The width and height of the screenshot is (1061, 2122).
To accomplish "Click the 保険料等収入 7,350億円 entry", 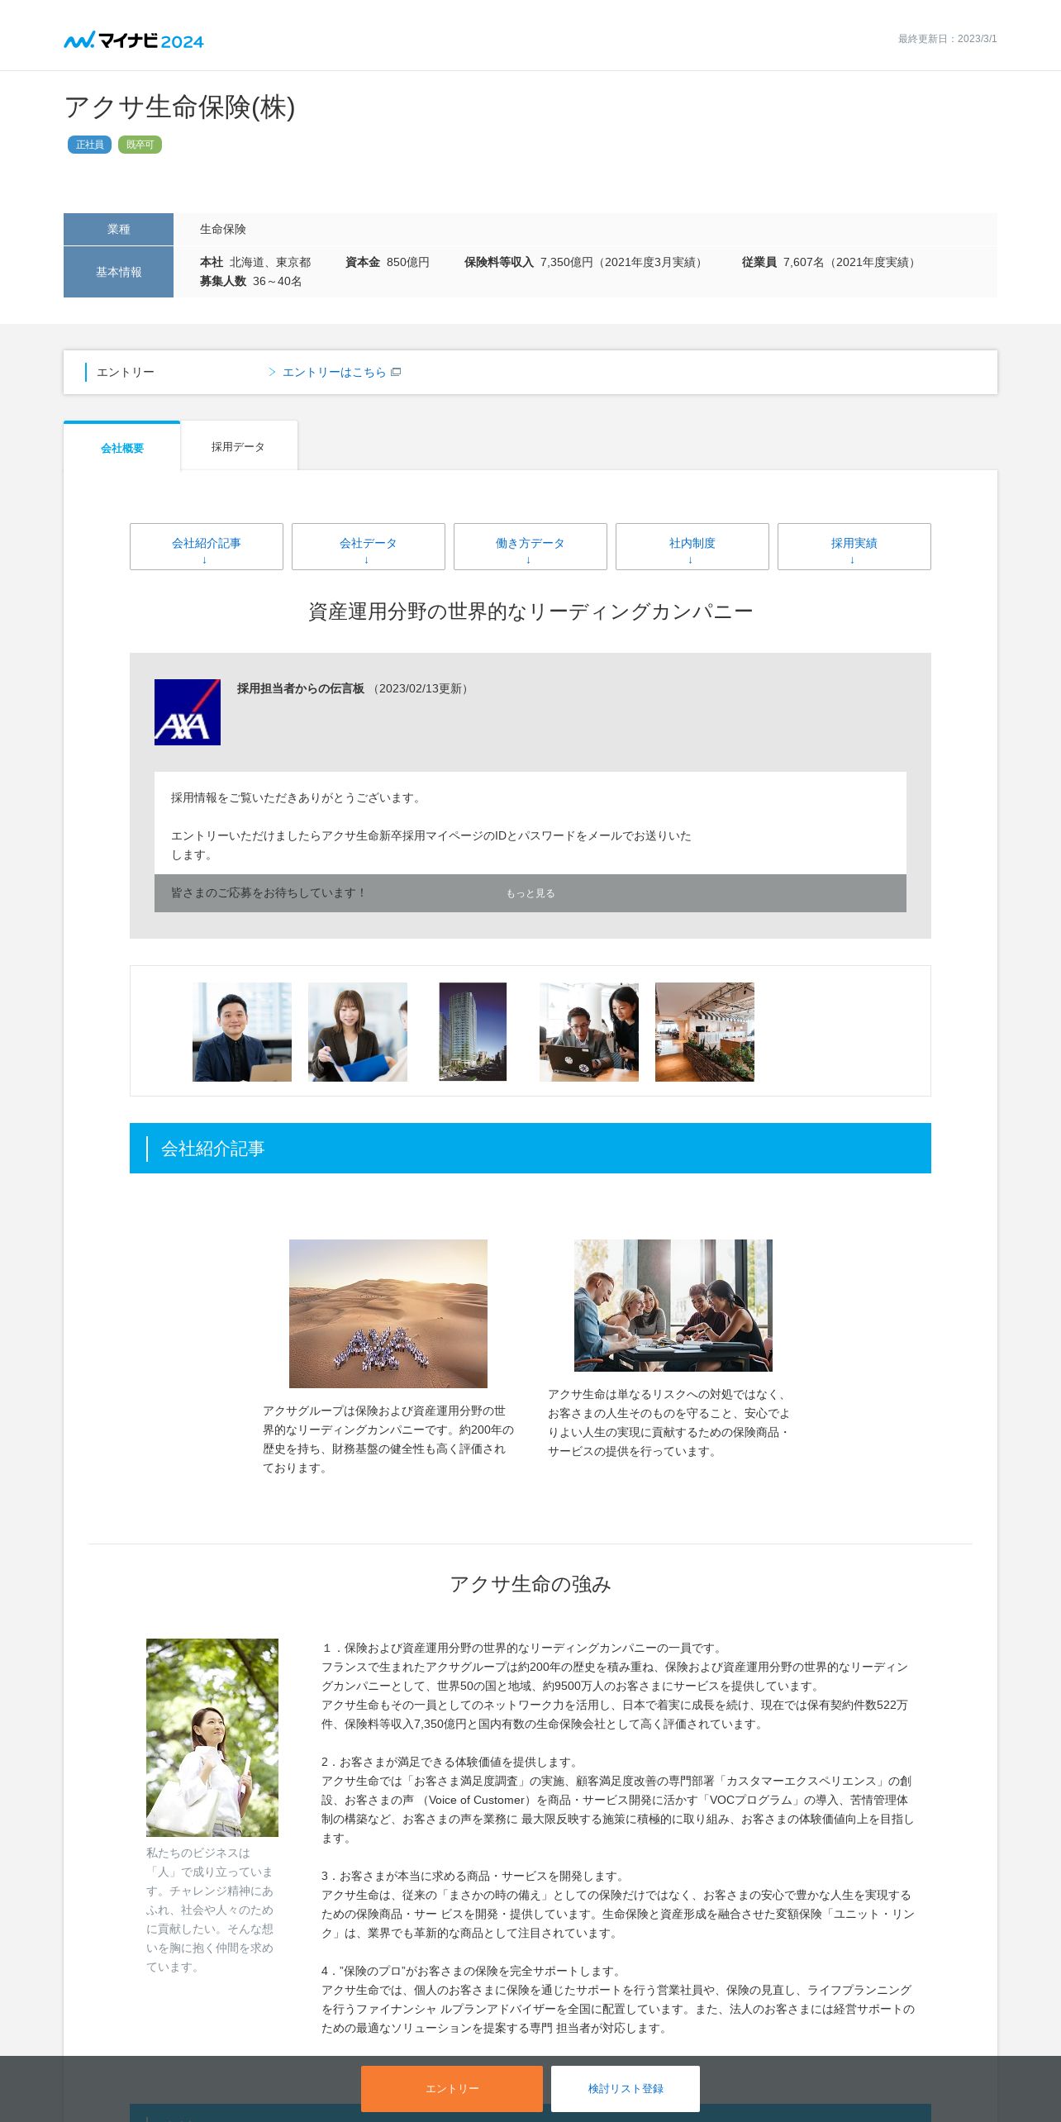I will pos(585,262).
